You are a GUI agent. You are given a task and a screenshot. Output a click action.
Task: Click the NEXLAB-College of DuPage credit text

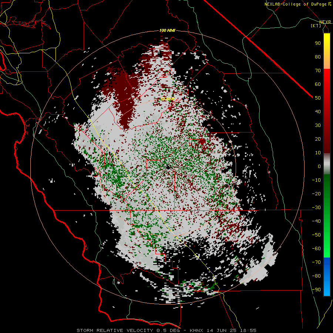click(297, 4)
